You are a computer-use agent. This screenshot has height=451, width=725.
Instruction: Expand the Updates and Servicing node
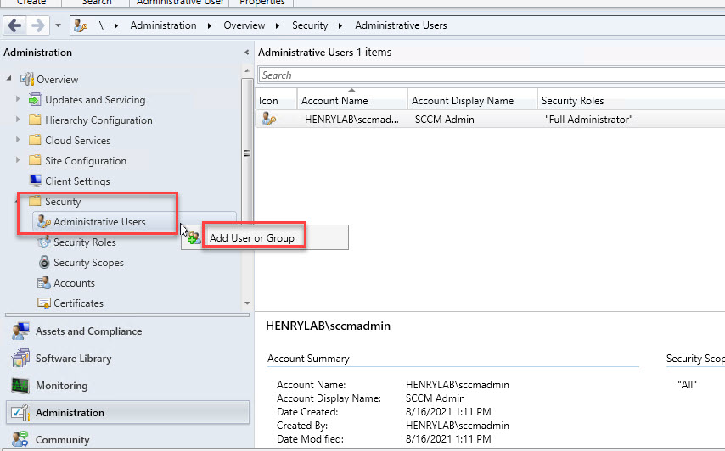[18, 100]
